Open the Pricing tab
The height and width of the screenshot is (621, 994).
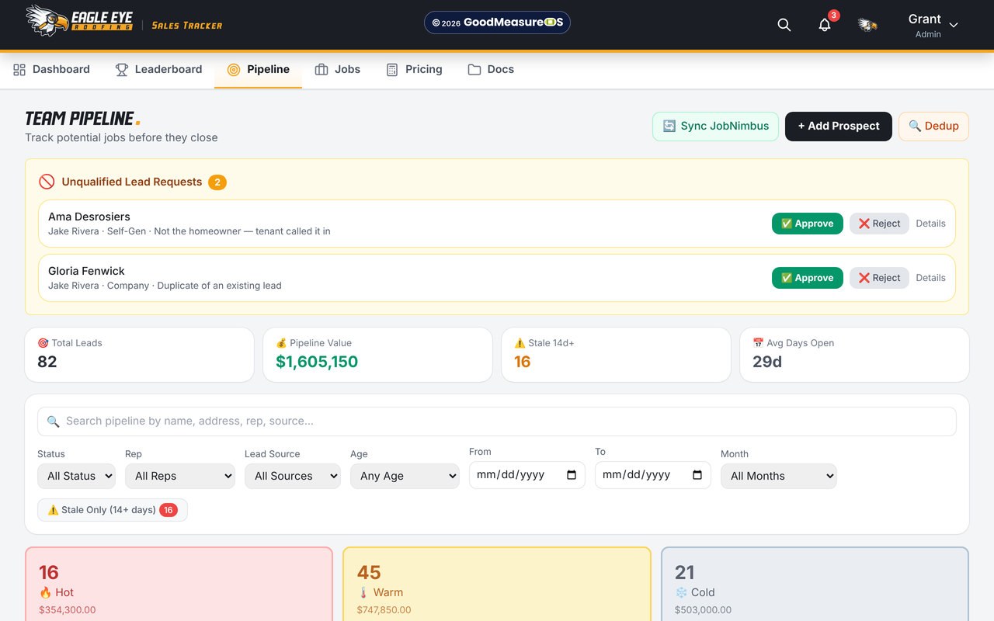414,70
